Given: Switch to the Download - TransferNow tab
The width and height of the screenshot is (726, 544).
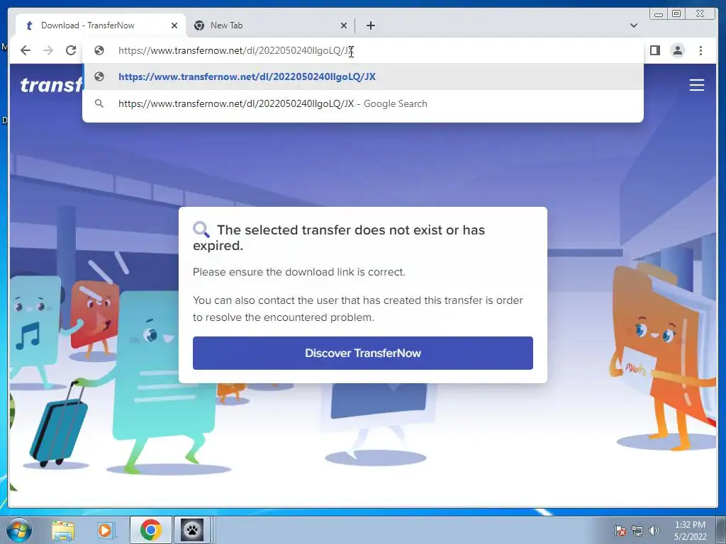Looking at the screenshot, I should pos(101,25).
